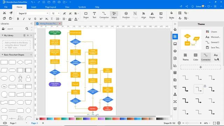Switch to the View tab

coord(67,7)
